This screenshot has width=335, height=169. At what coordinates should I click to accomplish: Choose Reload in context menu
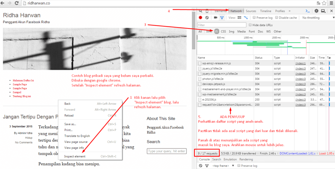tap(90, 115)
